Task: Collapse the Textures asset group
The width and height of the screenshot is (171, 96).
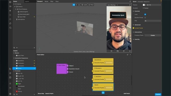Action: (14, 71)
